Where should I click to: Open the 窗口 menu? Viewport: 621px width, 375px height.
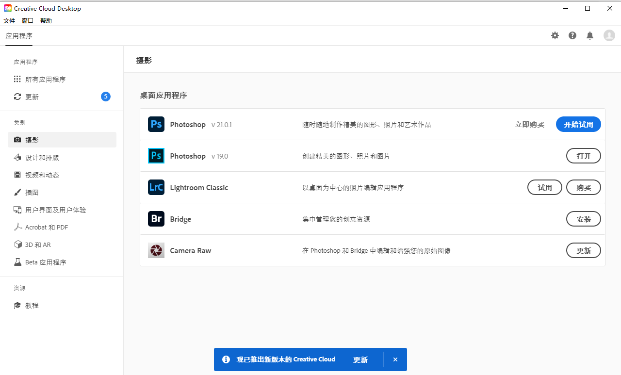click(x=28, y=20)
